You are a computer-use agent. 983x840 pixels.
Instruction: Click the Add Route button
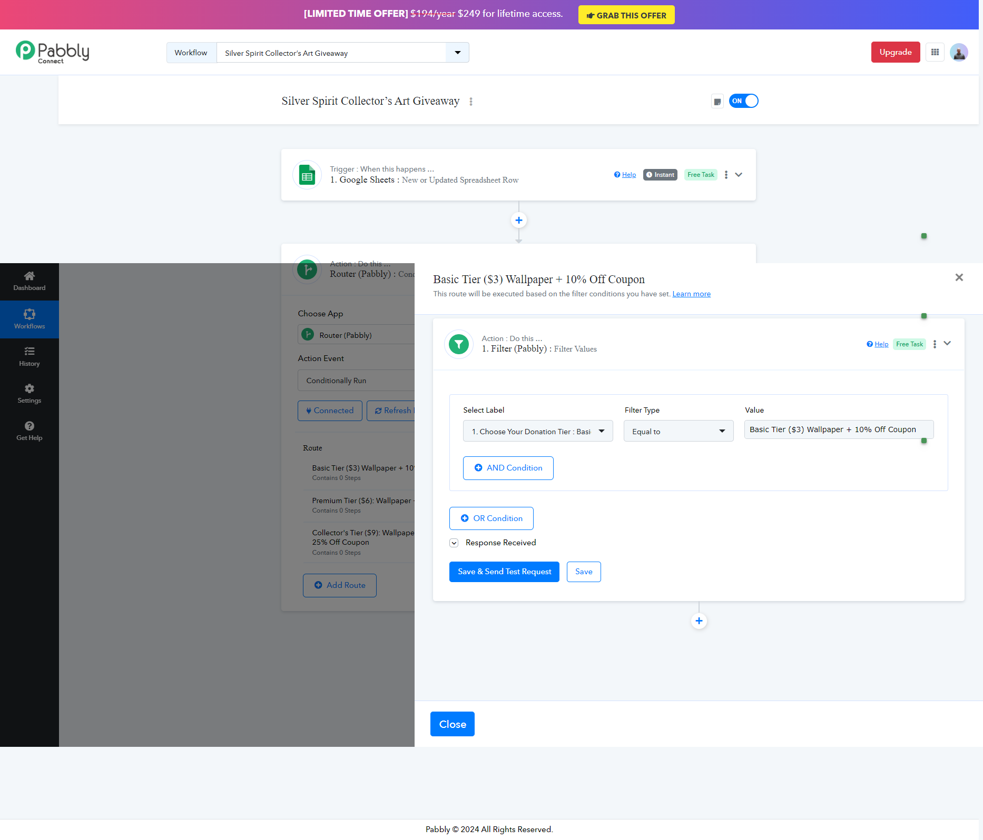pos(340,586)
